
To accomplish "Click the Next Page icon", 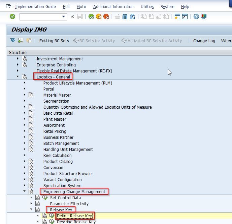I will point(159,16).
